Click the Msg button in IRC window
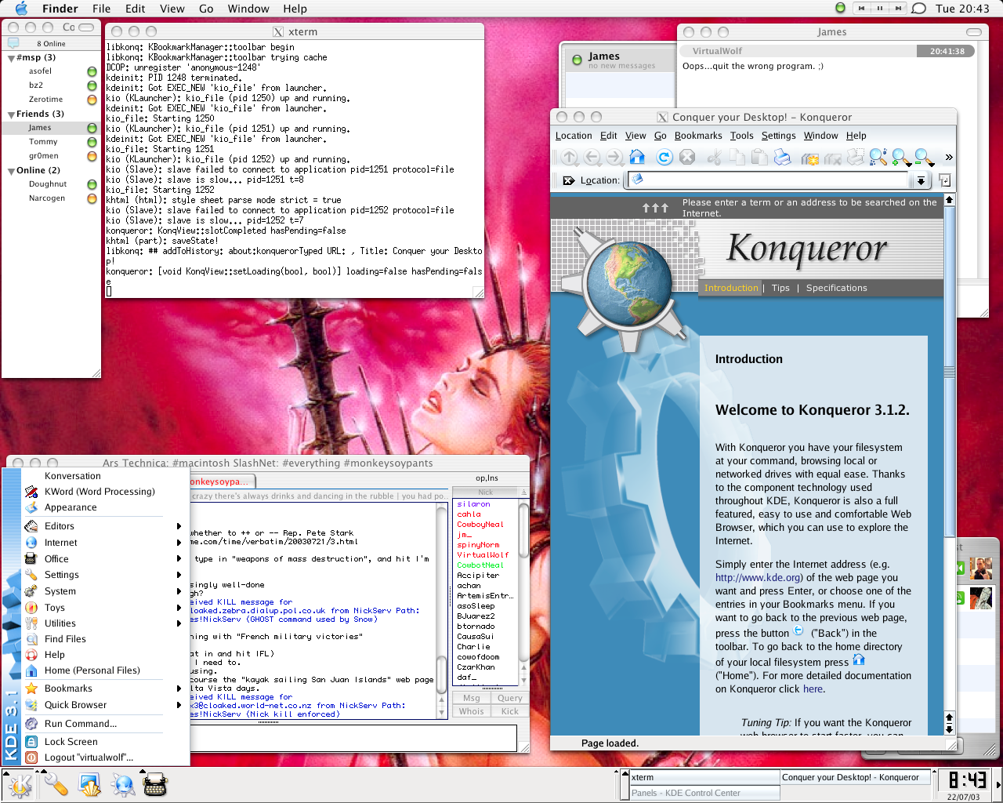 coord(472,698)
